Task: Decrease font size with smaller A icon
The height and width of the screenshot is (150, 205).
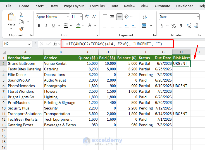Action: [94, 16]
